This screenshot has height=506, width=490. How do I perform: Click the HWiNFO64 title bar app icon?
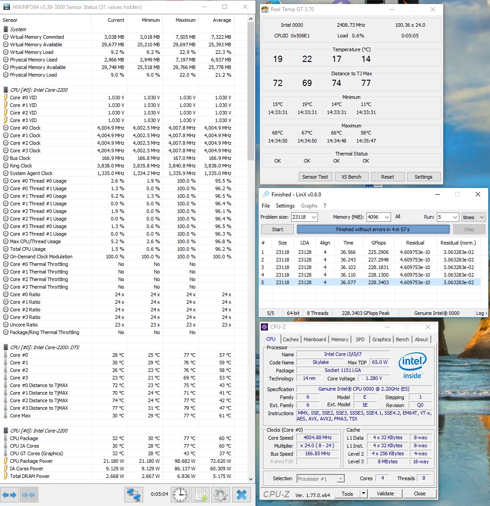tap(6, 7)
